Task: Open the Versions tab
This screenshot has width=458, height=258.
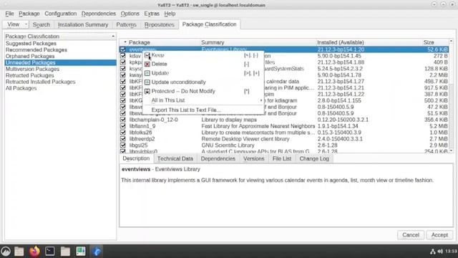Action: click(253, 159)
